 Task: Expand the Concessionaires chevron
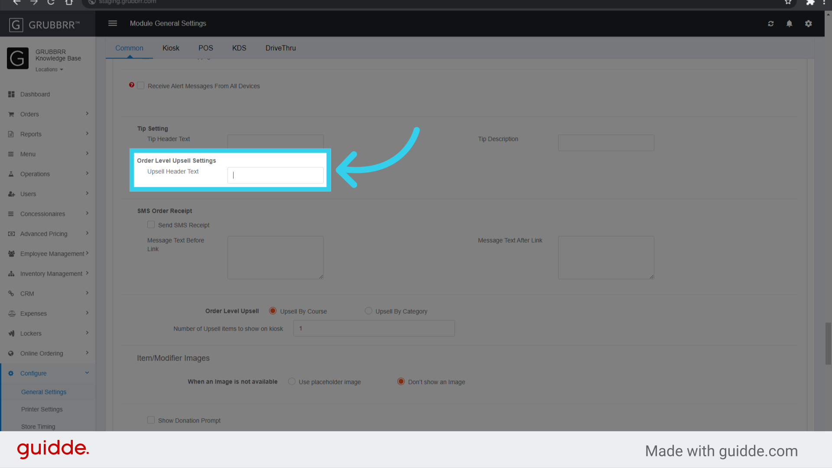(x=87, y=214)
